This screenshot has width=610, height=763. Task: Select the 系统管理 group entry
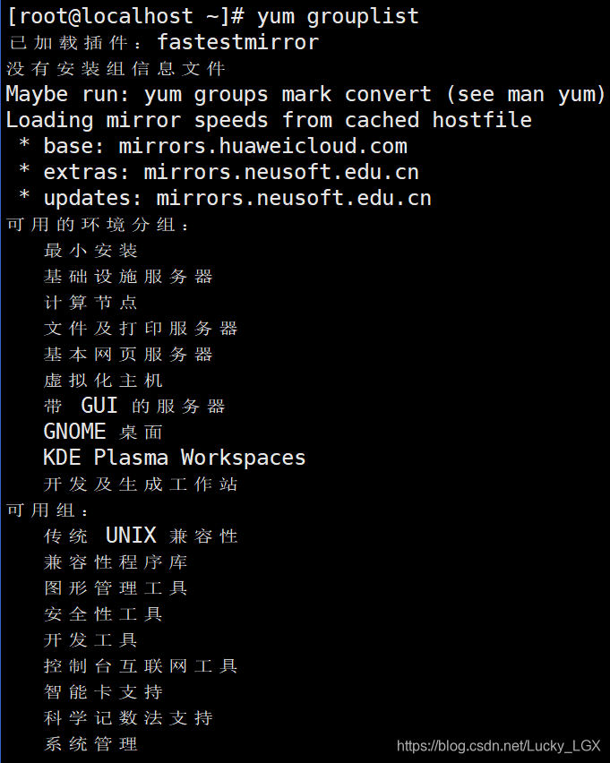(x=90, y=744)
